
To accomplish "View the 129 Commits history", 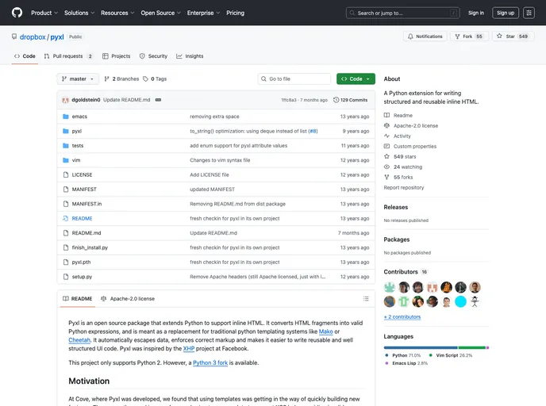I will 350,100.
